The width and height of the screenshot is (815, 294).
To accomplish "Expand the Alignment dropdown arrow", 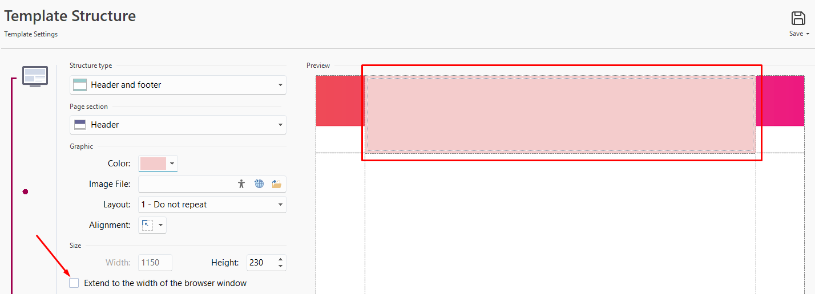I will click(161, 226).
